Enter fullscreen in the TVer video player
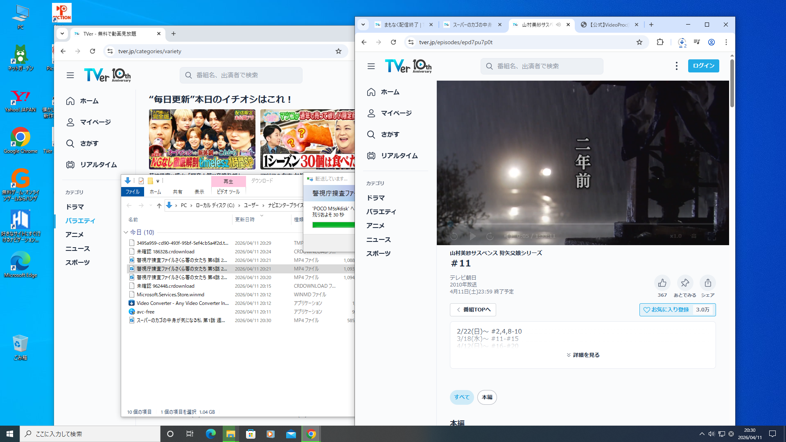This screenshot has height=442, width=786. click(712, 236)
